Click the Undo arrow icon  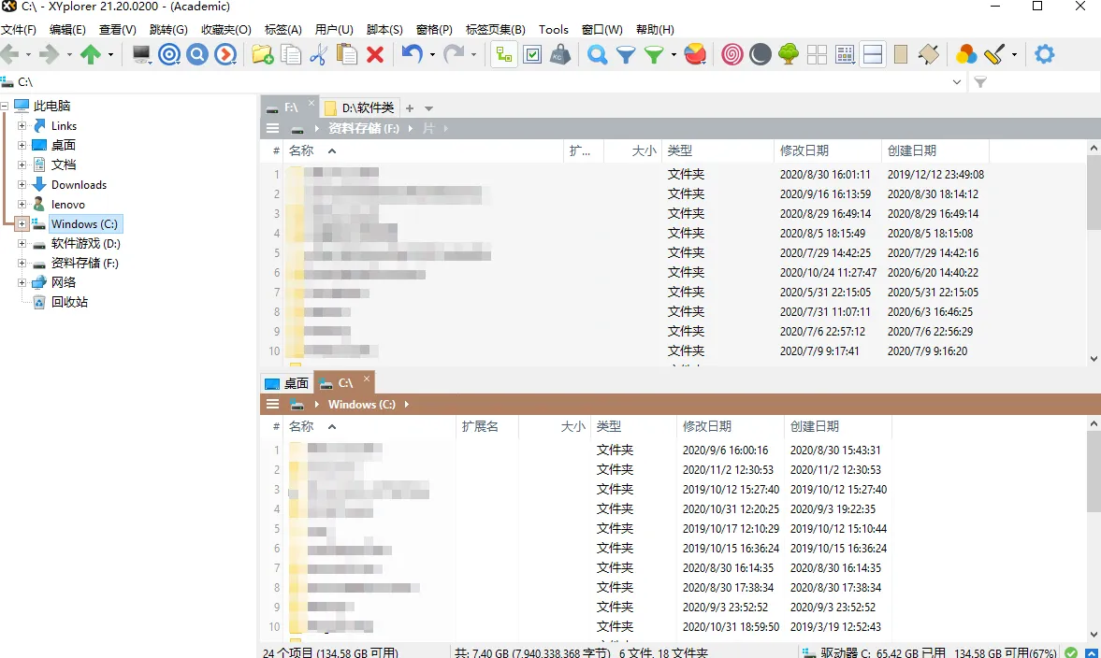coord(411,55)
